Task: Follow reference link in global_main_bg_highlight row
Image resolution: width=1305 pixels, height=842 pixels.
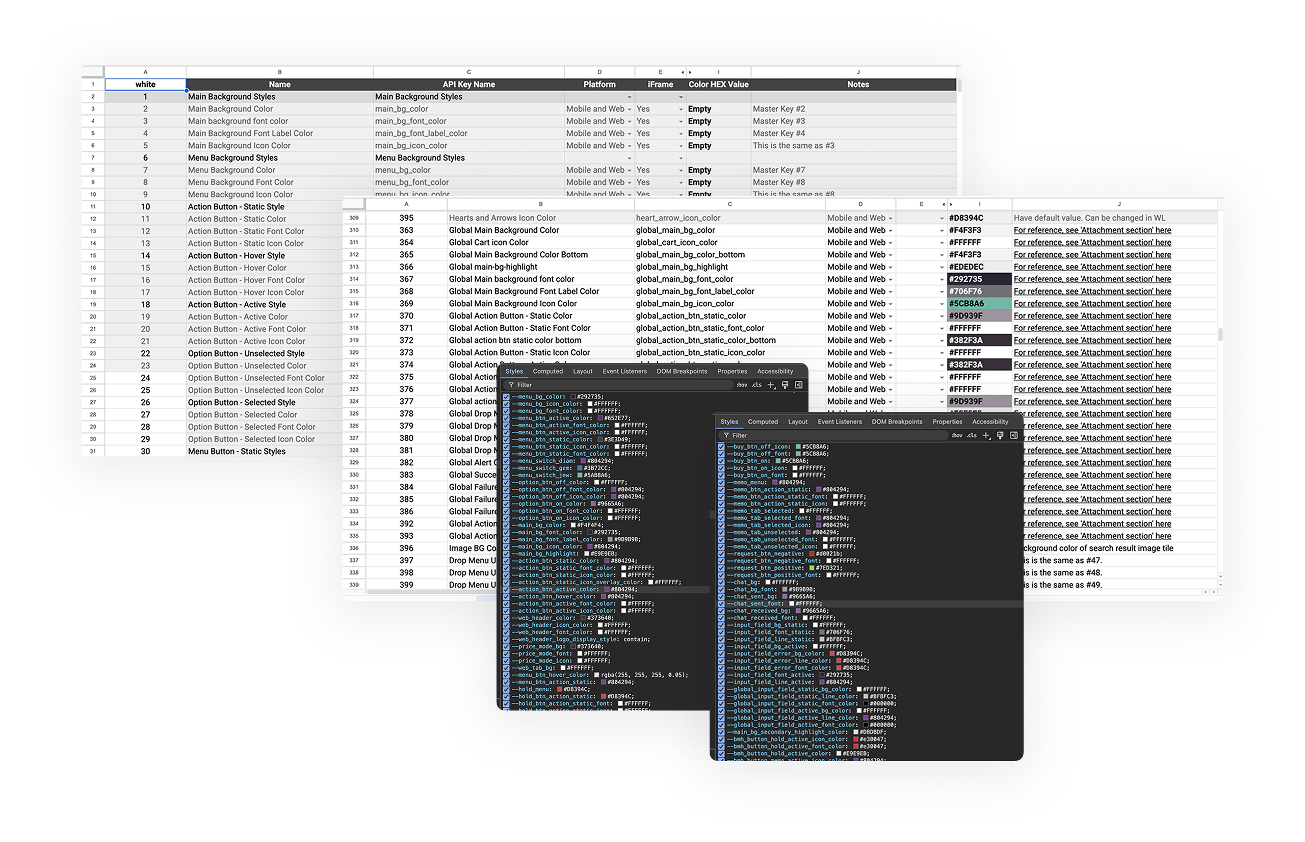Action: point(1092,267)
